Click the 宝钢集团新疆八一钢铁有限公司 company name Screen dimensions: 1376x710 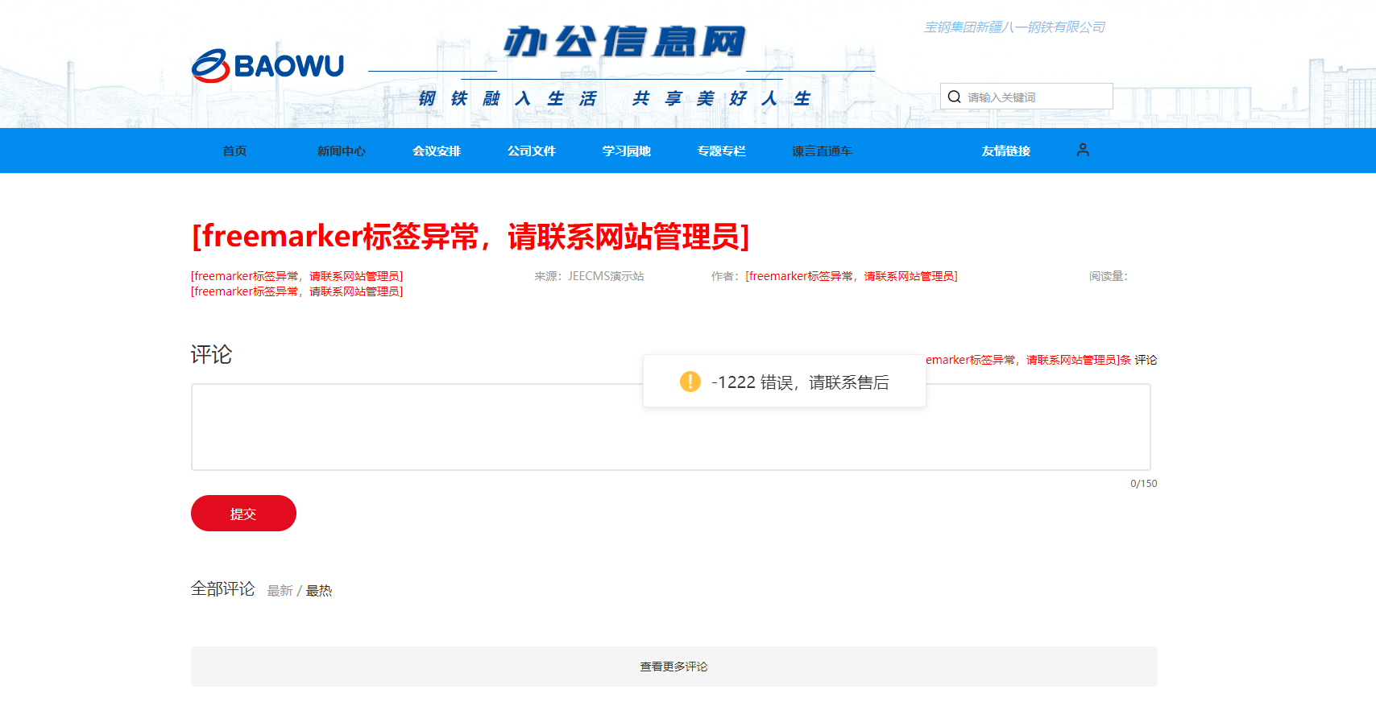(1014, 27)
